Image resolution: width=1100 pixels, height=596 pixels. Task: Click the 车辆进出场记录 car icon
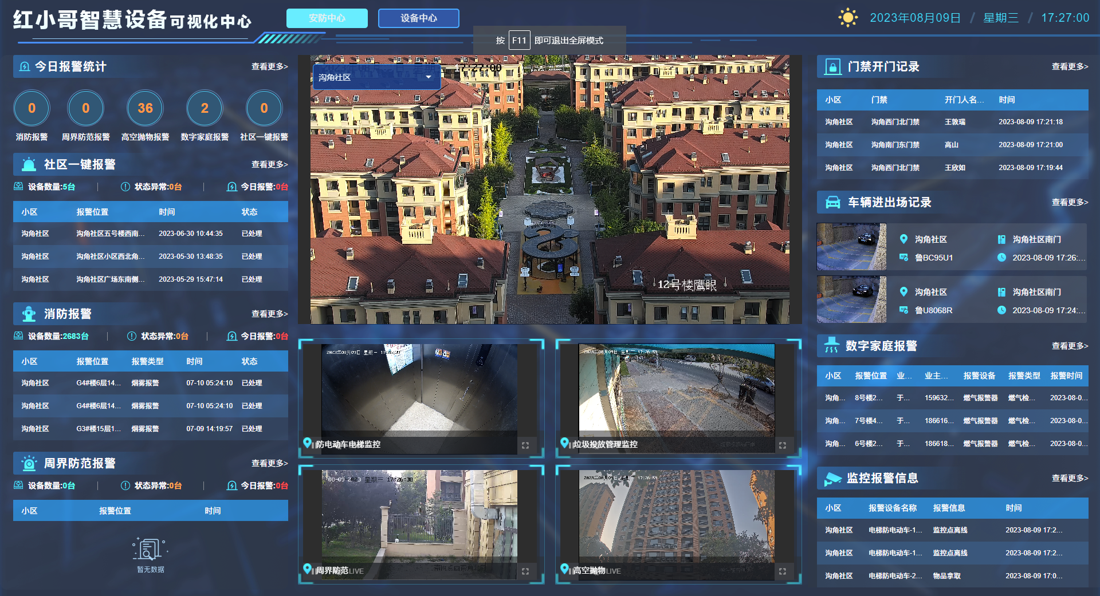pyautogui.click(x=832, y=203)
